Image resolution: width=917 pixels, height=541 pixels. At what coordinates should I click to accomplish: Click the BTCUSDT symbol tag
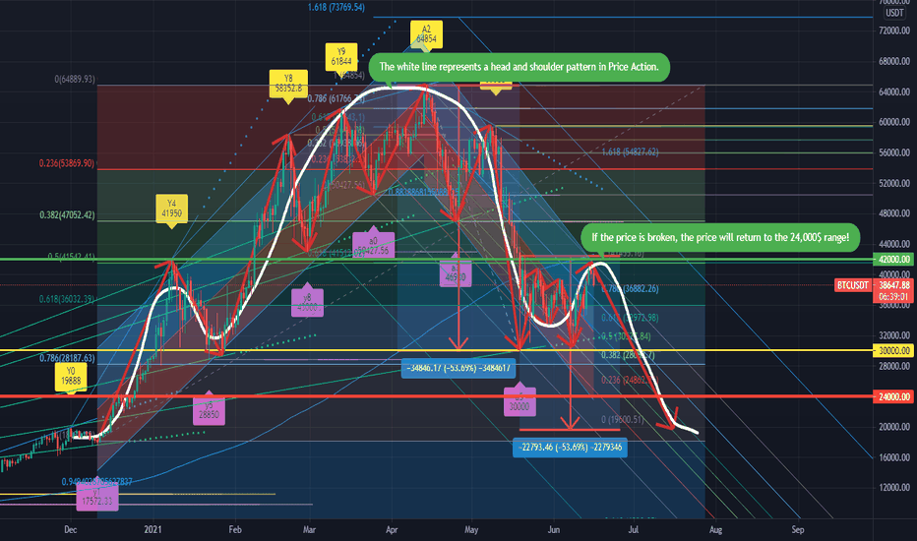853,285
